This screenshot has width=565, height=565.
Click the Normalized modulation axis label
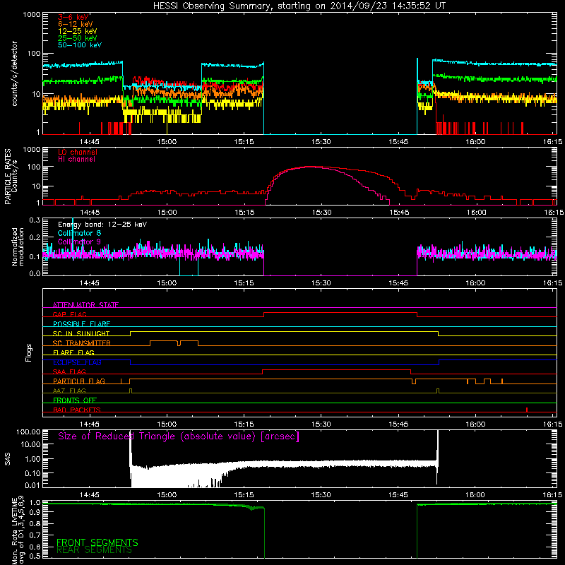(x=18, y=246)
